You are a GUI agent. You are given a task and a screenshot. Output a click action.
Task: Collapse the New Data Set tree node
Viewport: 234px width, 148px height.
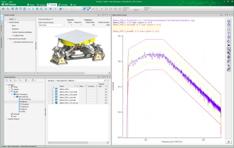coord(14,97)
